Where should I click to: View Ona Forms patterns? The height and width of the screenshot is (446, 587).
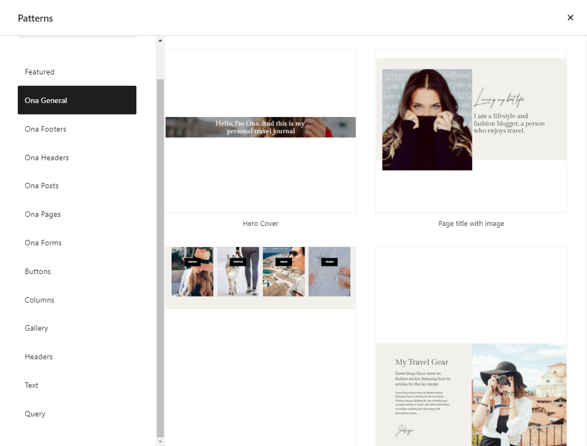click(43, 243)
